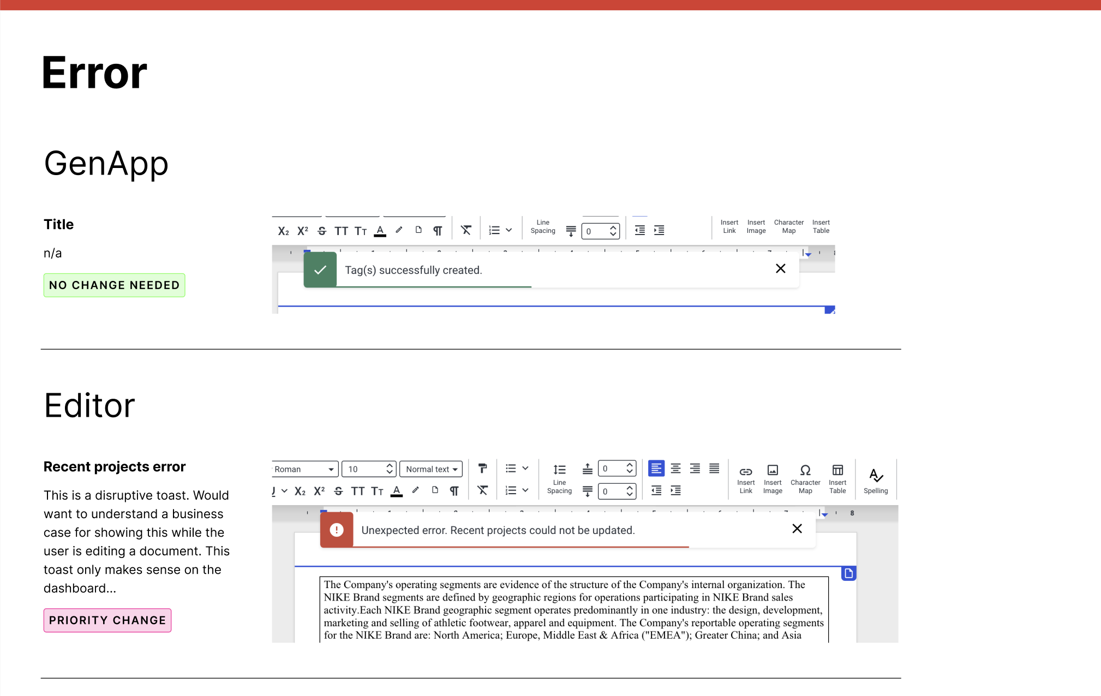Click blue page icon at document corner
The width and height of the screenshot is (1101, 696).
click(x=848, y=573)
